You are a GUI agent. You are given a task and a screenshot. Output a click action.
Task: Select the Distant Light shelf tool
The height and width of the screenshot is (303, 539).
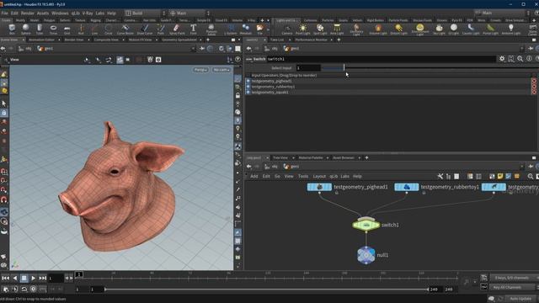[x=398, y=29]
